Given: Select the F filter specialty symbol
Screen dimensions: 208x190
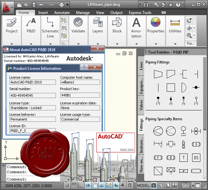Looking at the screenshot, I should (158, 158).
